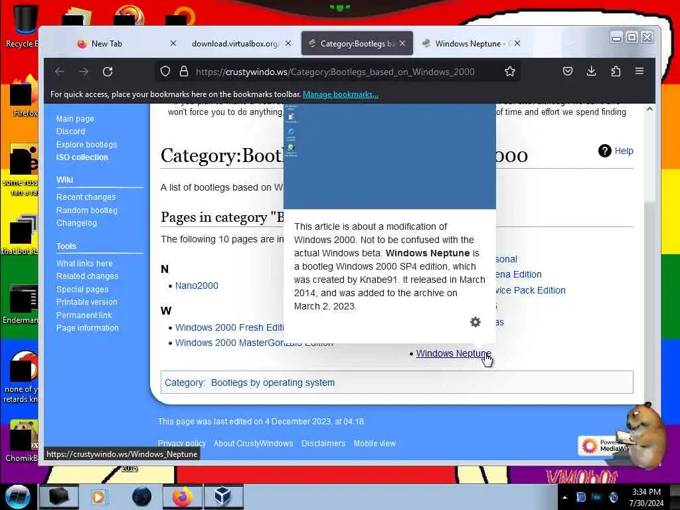The width and height of the screenshot is (680, 510).
Task: Close the Windows Neptune tab
Action: point(517,43)
